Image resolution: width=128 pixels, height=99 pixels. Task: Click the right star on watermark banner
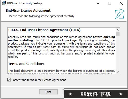121,94
